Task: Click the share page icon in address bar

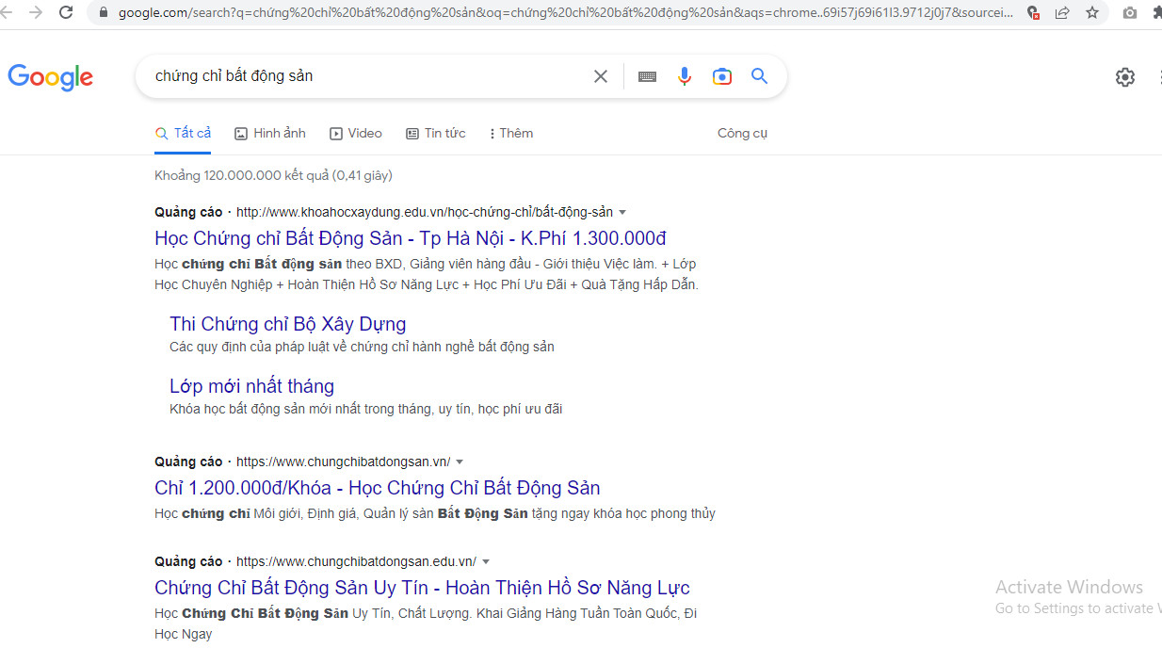Action: point(1062,12)
